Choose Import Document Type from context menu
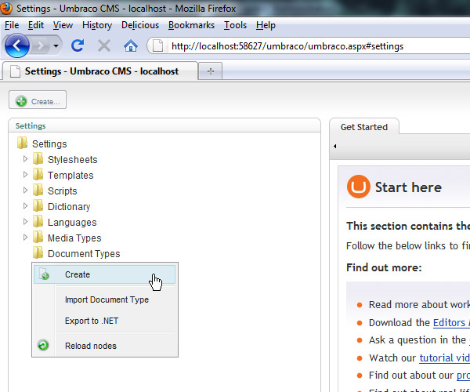 (107, 299)
